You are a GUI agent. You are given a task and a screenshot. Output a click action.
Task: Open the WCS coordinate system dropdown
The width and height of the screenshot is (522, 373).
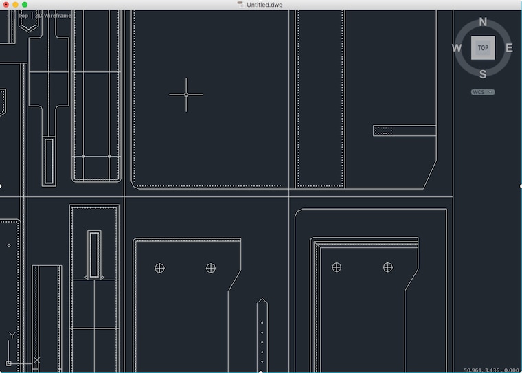483,92
